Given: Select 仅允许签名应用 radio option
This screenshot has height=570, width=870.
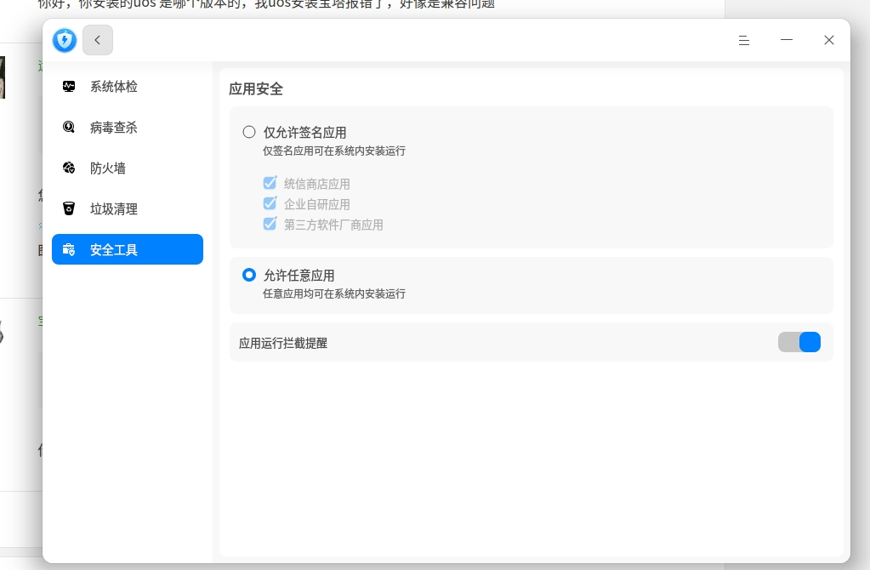Looking at the screenshot, I should (249, 132).
